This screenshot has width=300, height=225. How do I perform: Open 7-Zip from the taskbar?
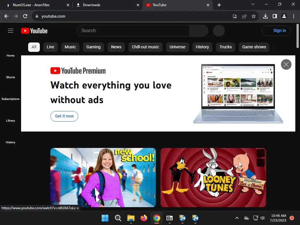tap(170, 218)
